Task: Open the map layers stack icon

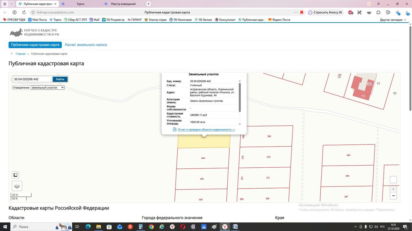Action: click(17, 186)
